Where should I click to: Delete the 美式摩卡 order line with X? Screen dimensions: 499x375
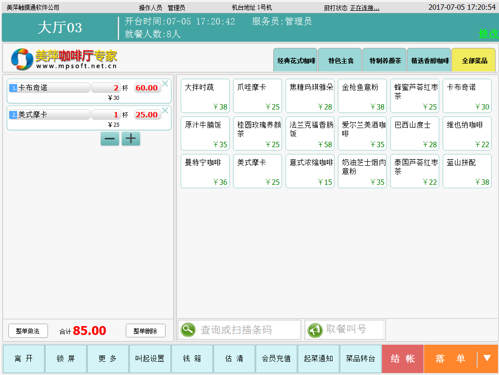[165, 110]
